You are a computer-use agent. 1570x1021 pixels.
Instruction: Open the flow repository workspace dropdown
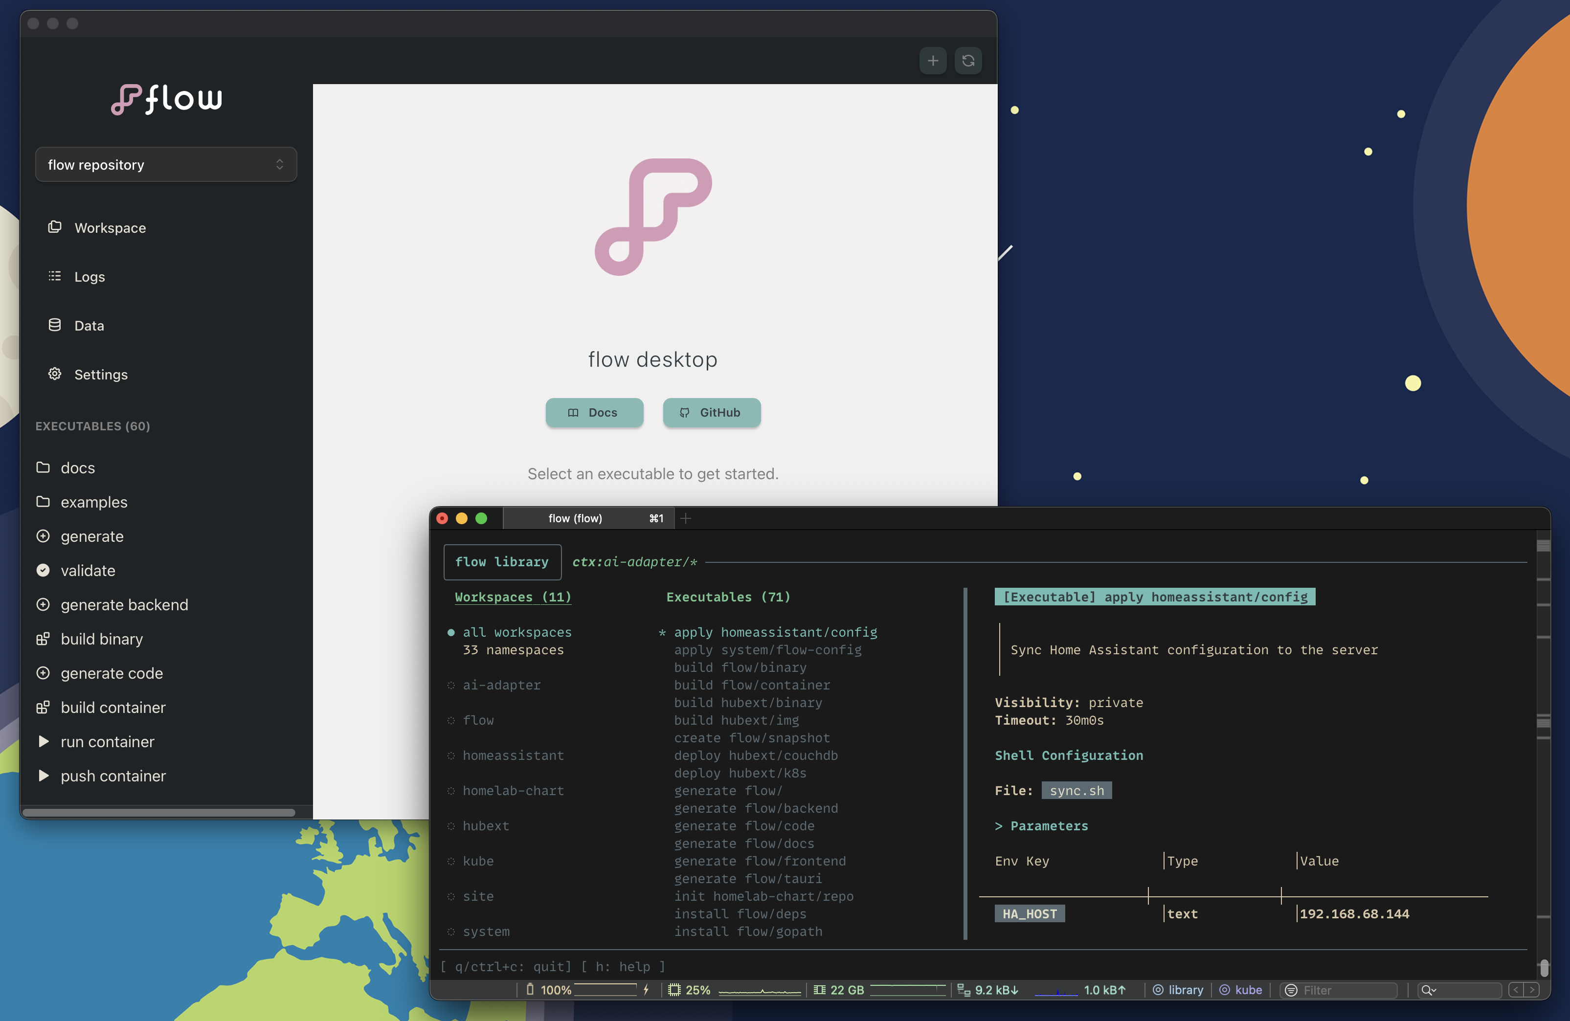tap(166, 165)
